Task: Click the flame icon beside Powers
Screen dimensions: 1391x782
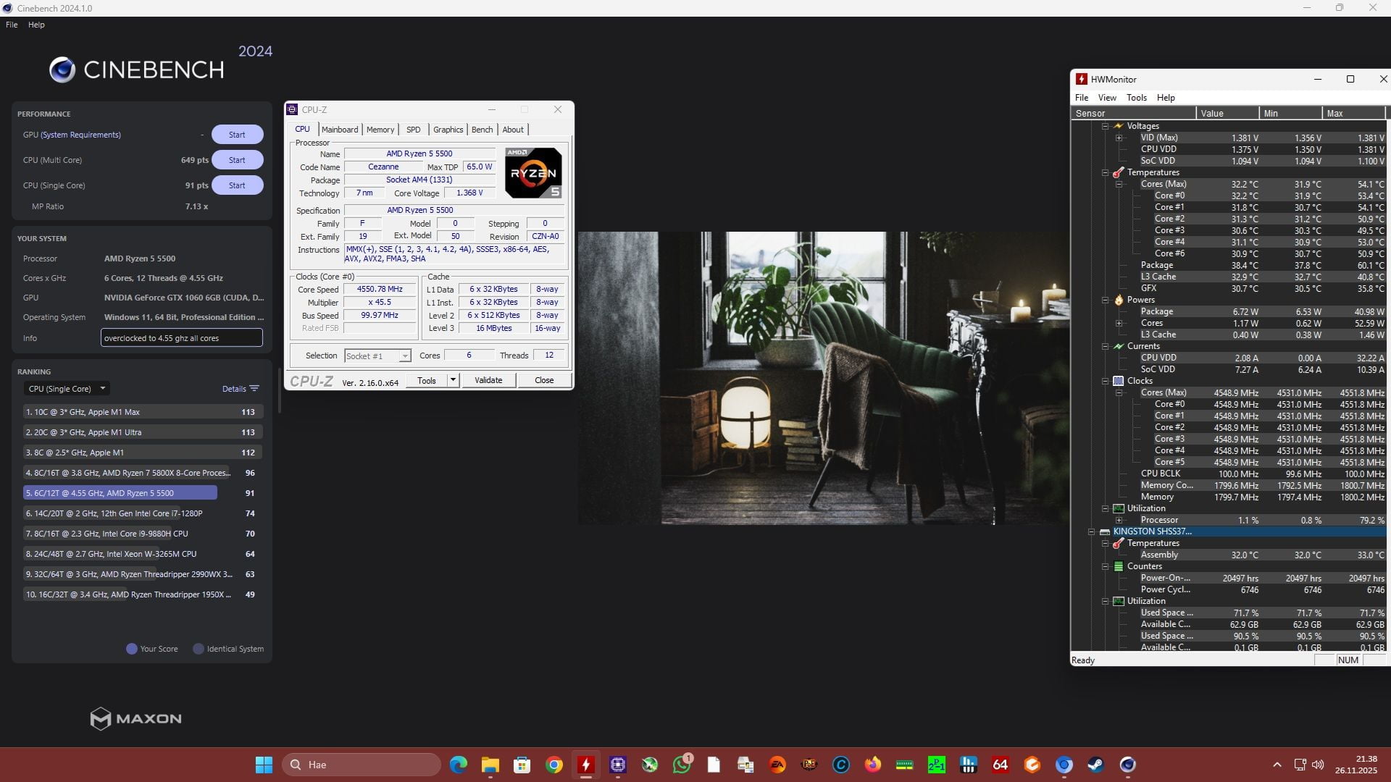Action: point(1119,300)
